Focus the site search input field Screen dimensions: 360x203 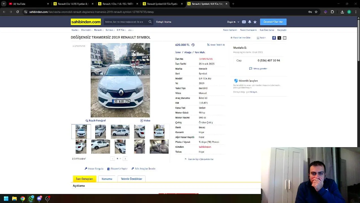(x=126, y=22)
